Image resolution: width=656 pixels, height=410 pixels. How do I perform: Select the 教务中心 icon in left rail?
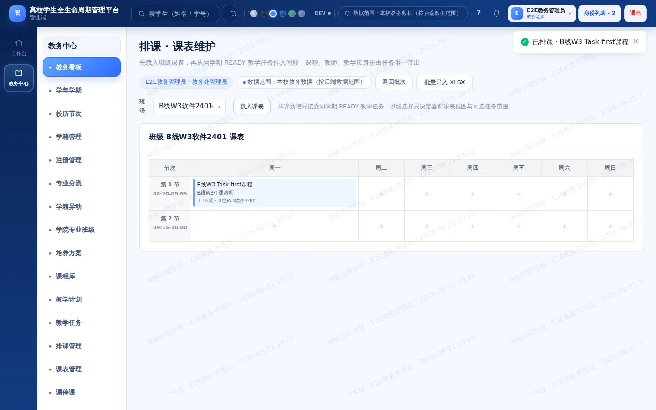19,78
